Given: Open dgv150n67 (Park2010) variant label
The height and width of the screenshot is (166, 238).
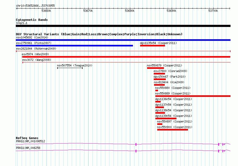Looking at the screenshot, I should coord(170,77).
